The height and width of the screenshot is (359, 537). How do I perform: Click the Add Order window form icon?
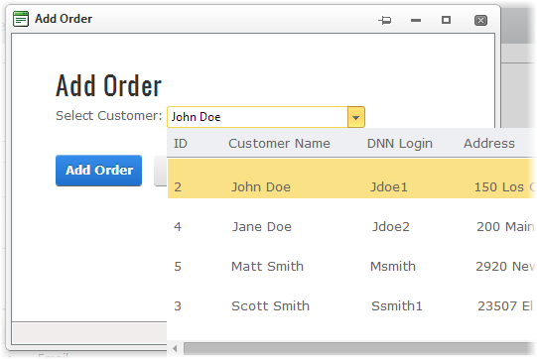click(21, 19)
